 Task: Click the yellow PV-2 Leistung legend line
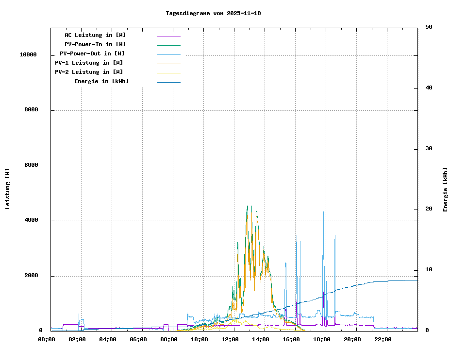[168, 73]
